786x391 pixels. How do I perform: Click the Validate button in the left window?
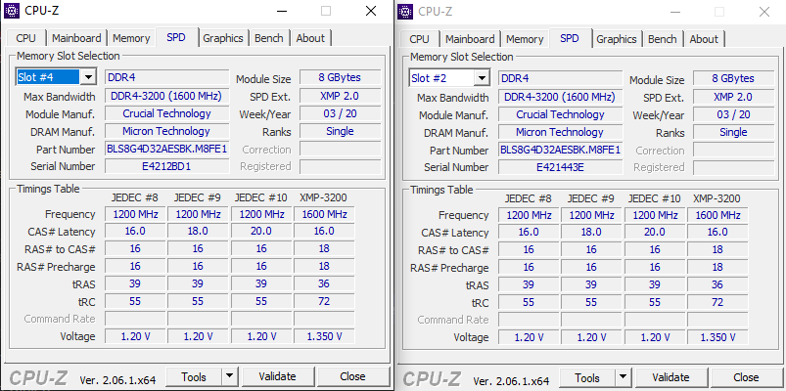click(277, 376)
